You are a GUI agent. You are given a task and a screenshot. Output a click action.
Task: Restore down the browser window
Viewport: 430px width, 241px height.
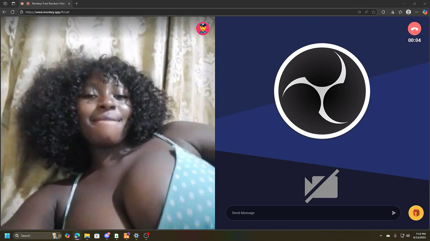coord(415,4)
